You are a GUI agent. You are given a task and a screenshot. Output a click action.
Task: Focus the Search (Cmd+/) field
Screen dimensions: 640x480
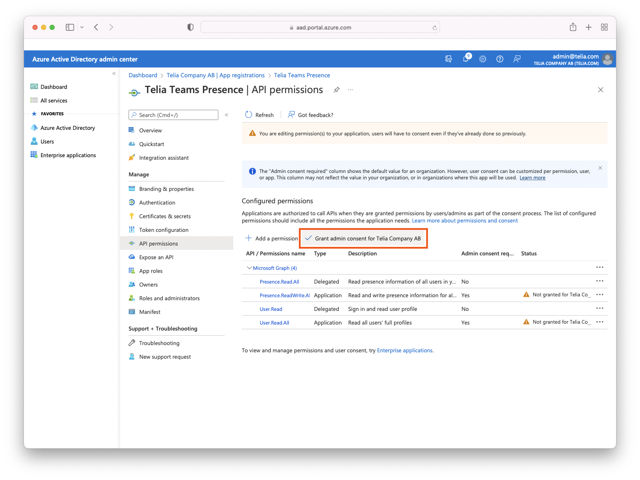[x=173, y=115]
